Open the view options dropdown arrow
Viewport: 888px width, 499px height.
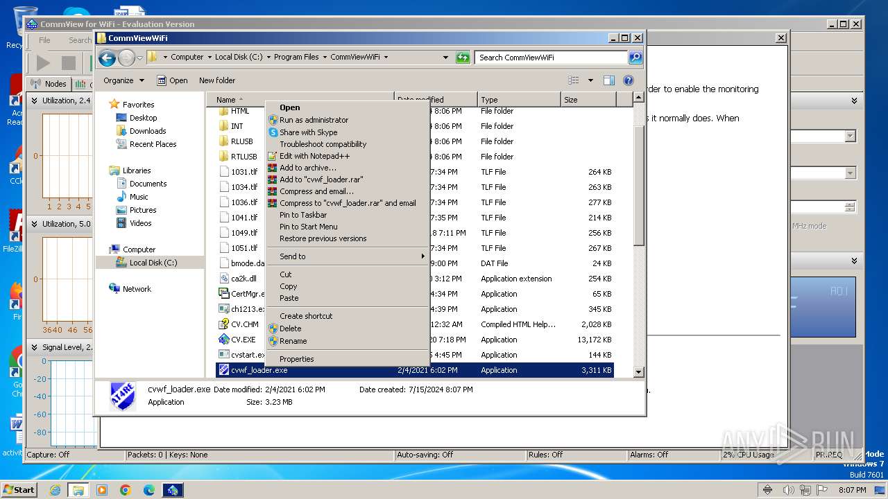590,80
